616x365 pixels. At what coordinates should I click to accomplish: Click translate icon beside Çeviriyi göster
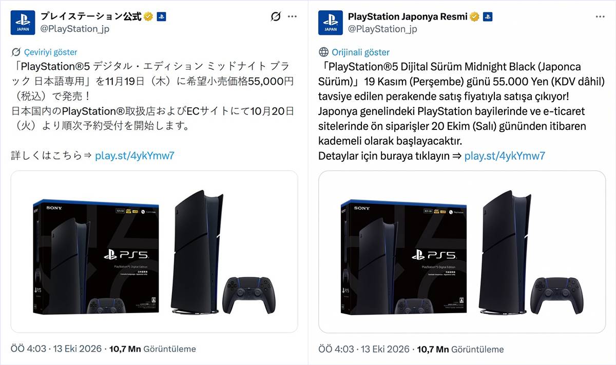coord(16,52)
